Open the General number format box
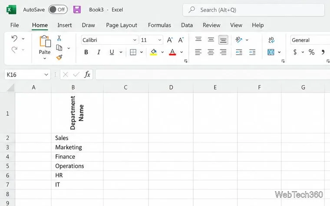 (310, 40)
